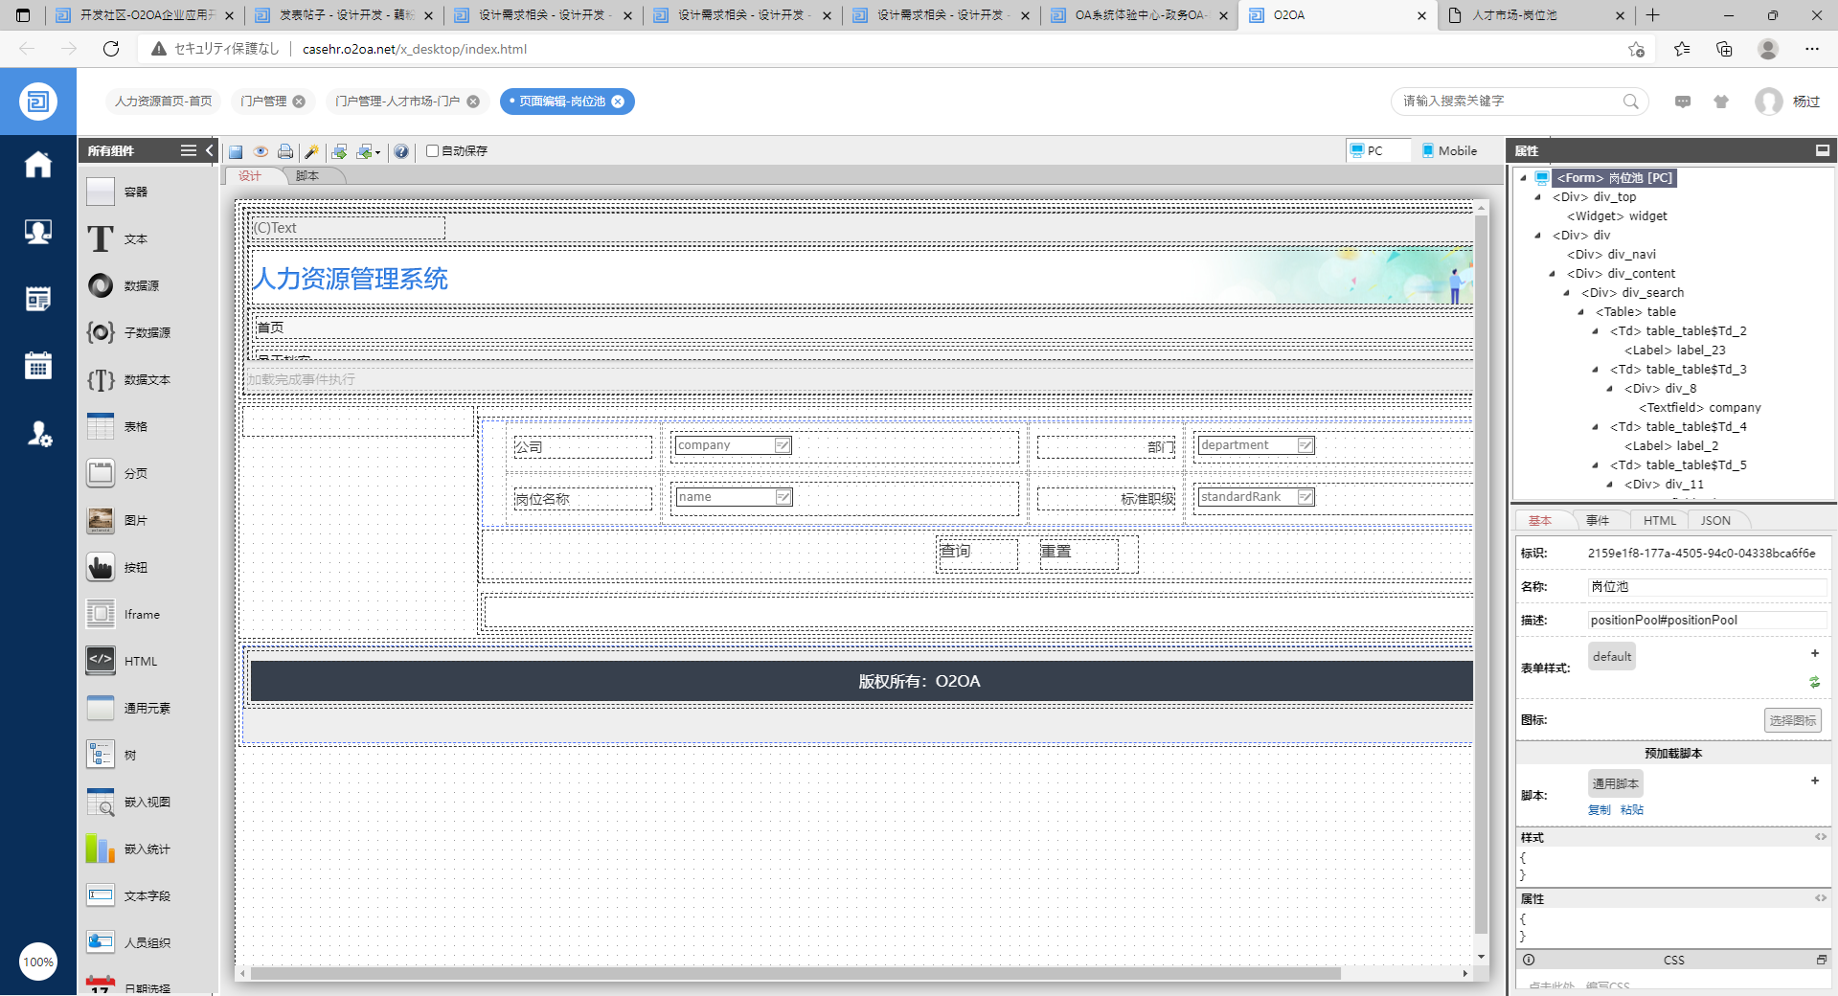
Task: Toggle the 所有组件 list view menu icon
Action: 189,150
